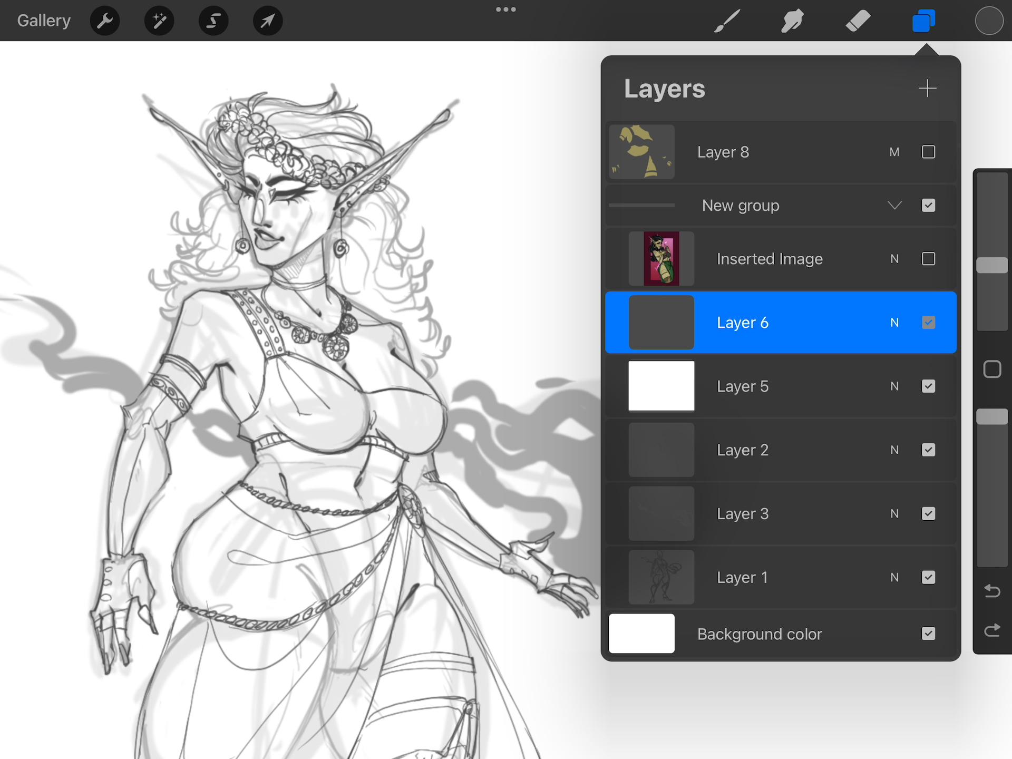This screenshot has height=759, width=1012.
Task: Tap the Layers panel title
Action: [x=664, y=89]
